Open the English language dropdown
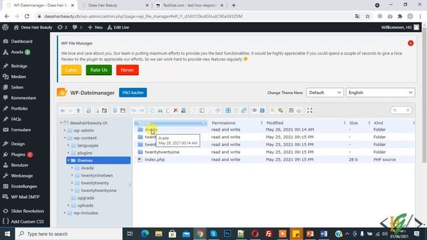This screenshot has height=240, width=427. [x=380, y=93]
